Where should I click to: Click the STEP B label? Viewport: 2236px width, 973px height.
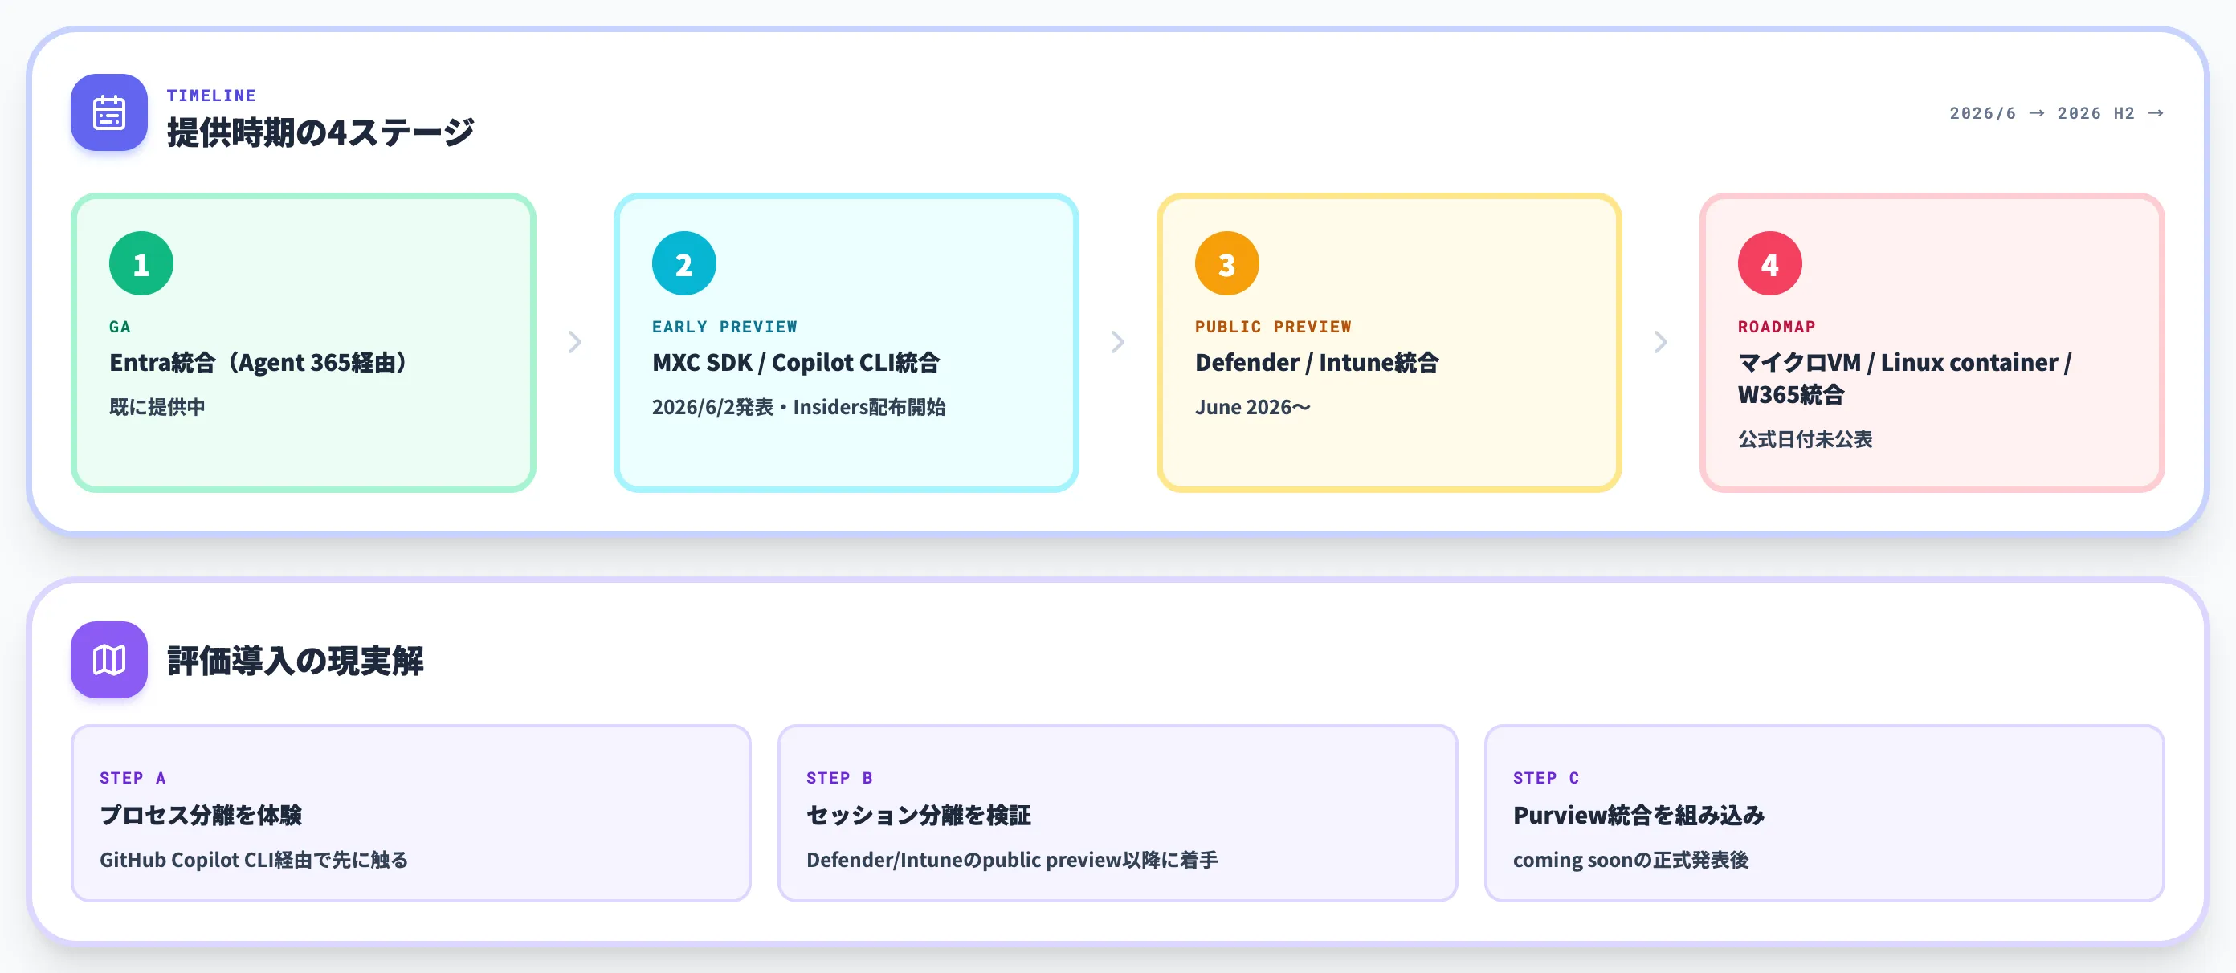[839, 779]
